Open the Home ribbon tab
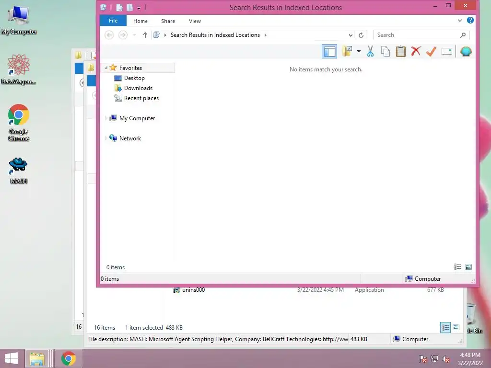491x368 pixels. pos(140,21)
